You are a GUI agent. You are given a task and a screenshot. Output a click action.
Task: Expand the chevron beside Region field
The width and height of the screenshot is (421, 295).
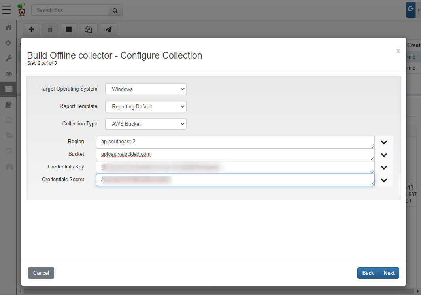383,142
